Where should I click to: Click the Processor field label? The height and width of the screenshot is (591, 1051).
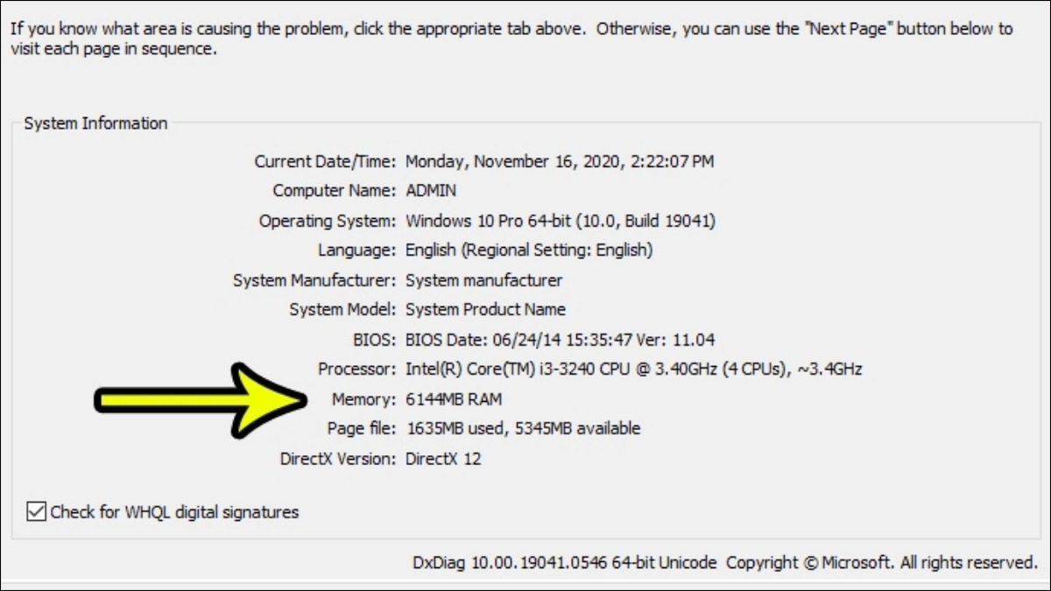[x=357, y=369]
